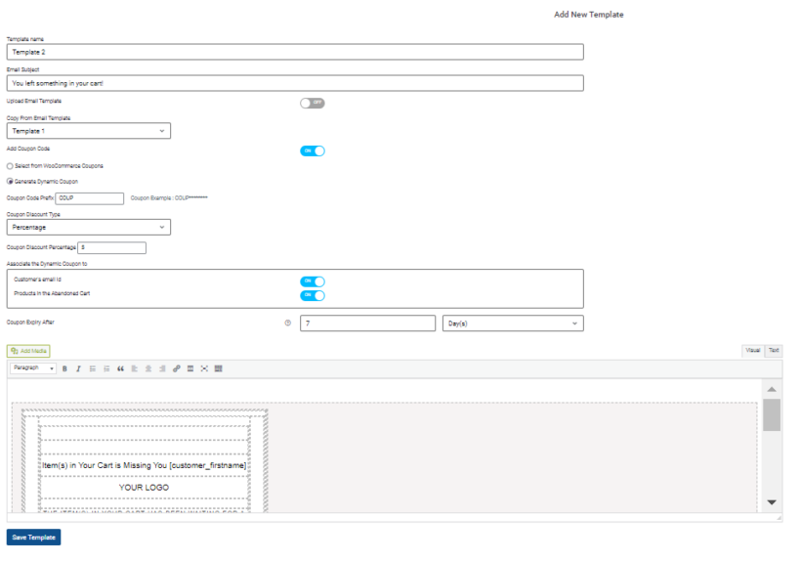
Task: Click the Add New Template heading
Action: [588, 15]
